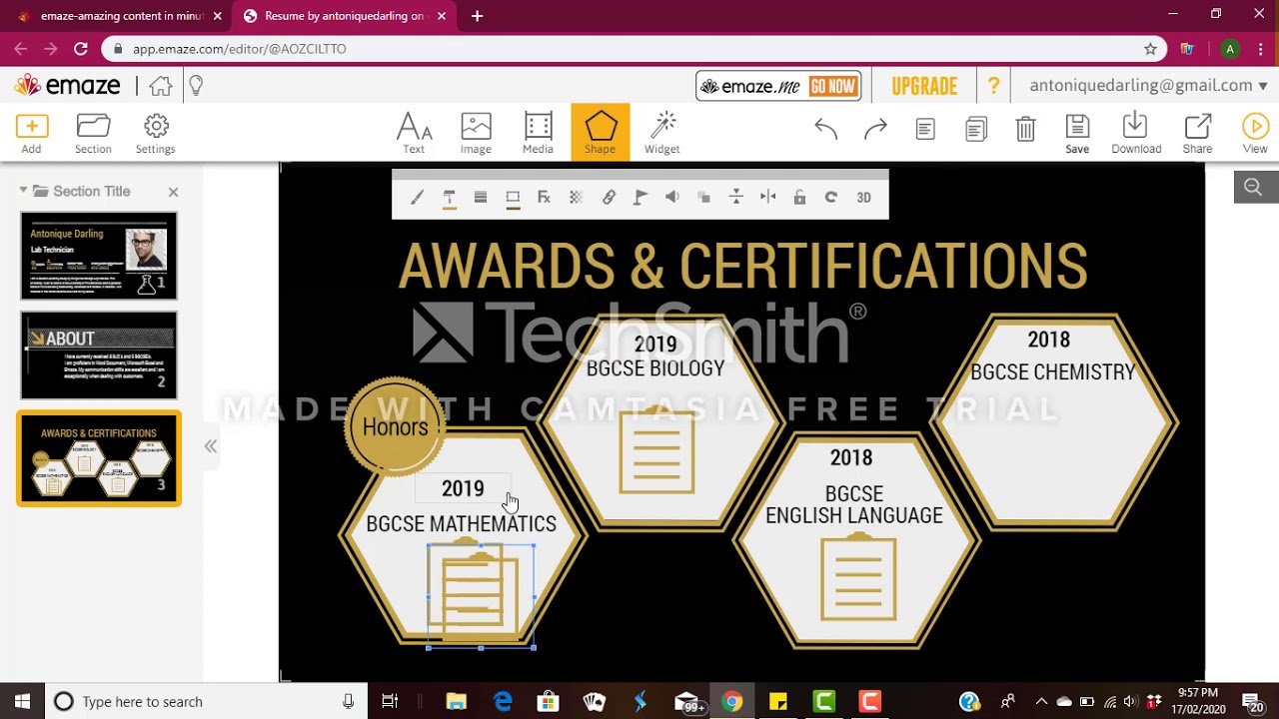
Task: Save the presentation
Action: click(1077, 134)
